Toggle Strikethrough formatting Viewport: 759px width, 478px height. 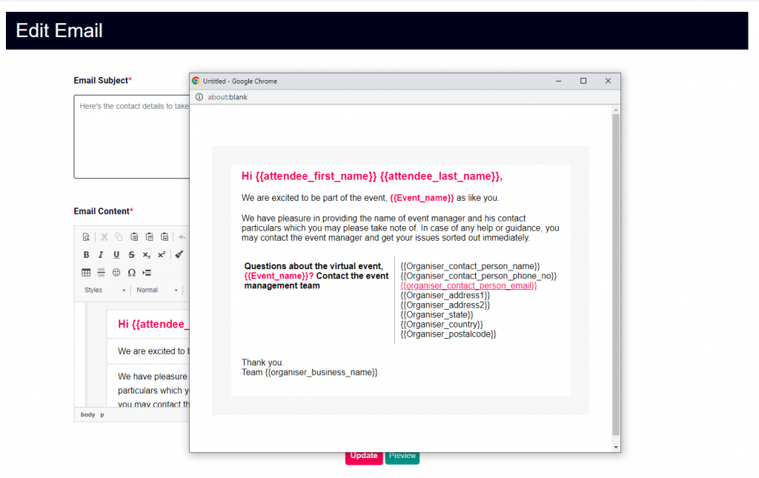131,254
